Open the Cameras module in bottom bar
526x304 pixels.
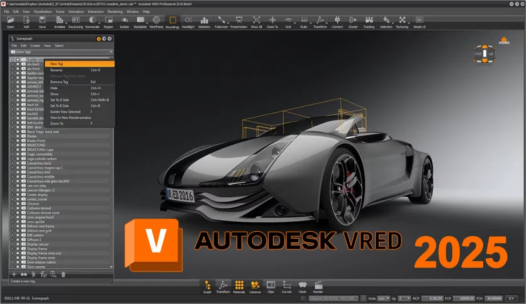click(x=255, y=285)
